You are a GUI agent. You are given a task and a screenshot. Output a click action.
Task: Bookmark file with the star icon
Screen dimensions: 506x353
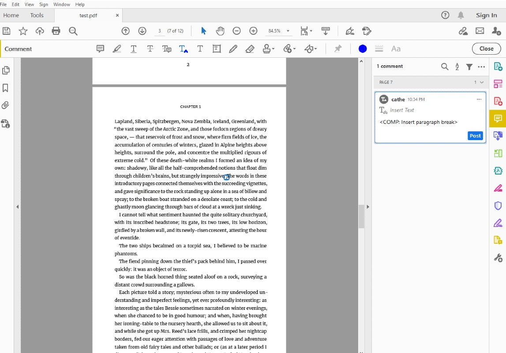point(23,31)
